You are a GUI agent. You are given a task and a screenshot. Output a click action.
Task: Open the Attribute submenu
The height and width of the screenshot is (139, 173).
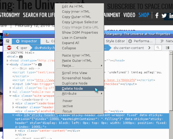click(x=80, y=94)
